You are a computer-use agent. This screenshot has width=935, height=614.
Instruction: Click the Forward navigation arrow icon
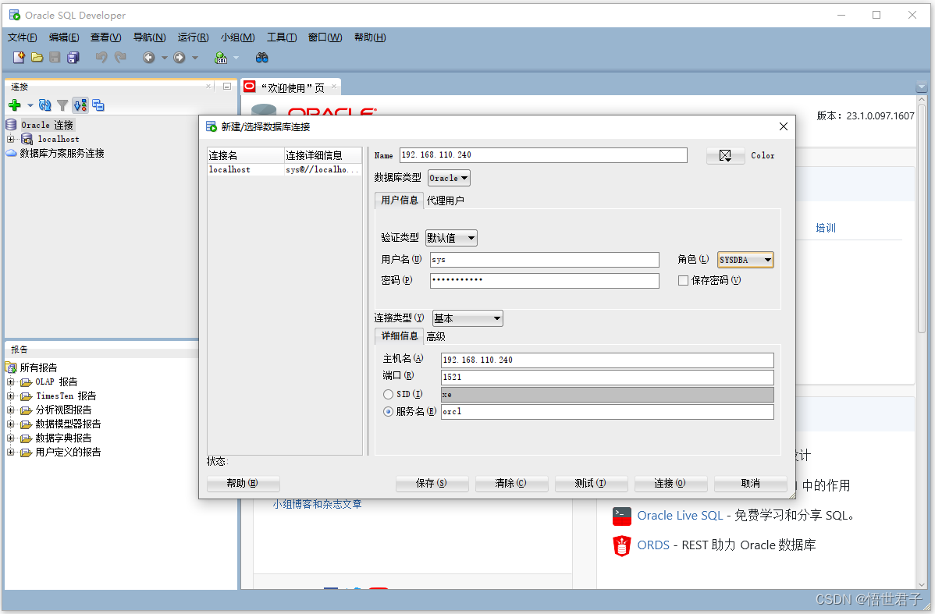(x=179, y=57)
